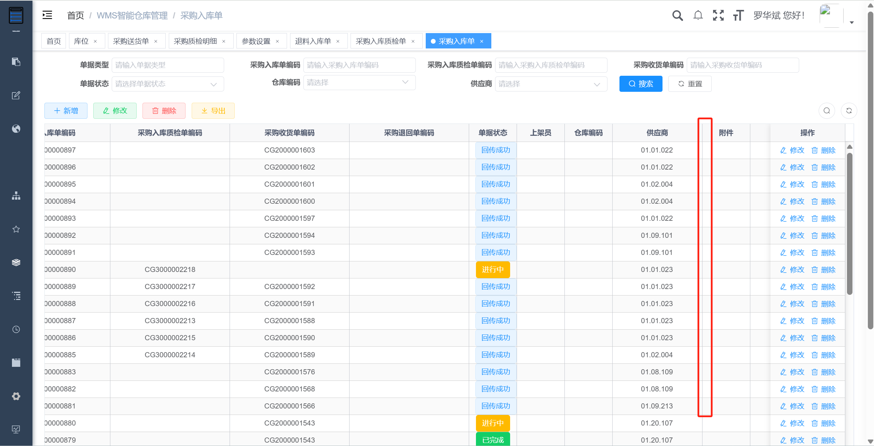Open the header search magnifier icon
This screenshot has height=446, width=874.
(x=677, y=15)
